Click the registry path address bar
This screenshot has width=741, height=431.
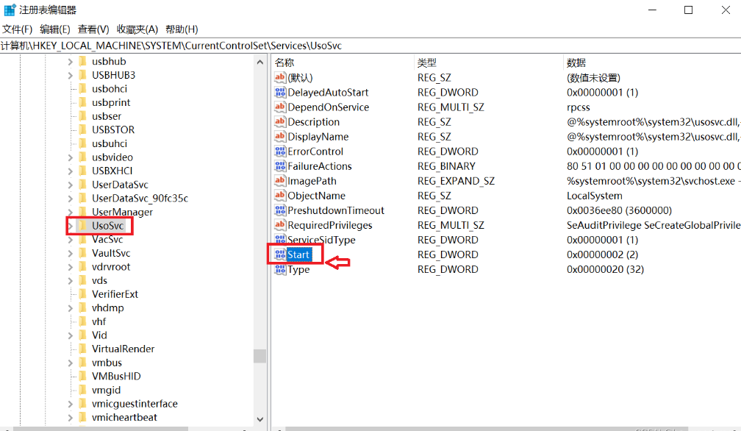368,46
